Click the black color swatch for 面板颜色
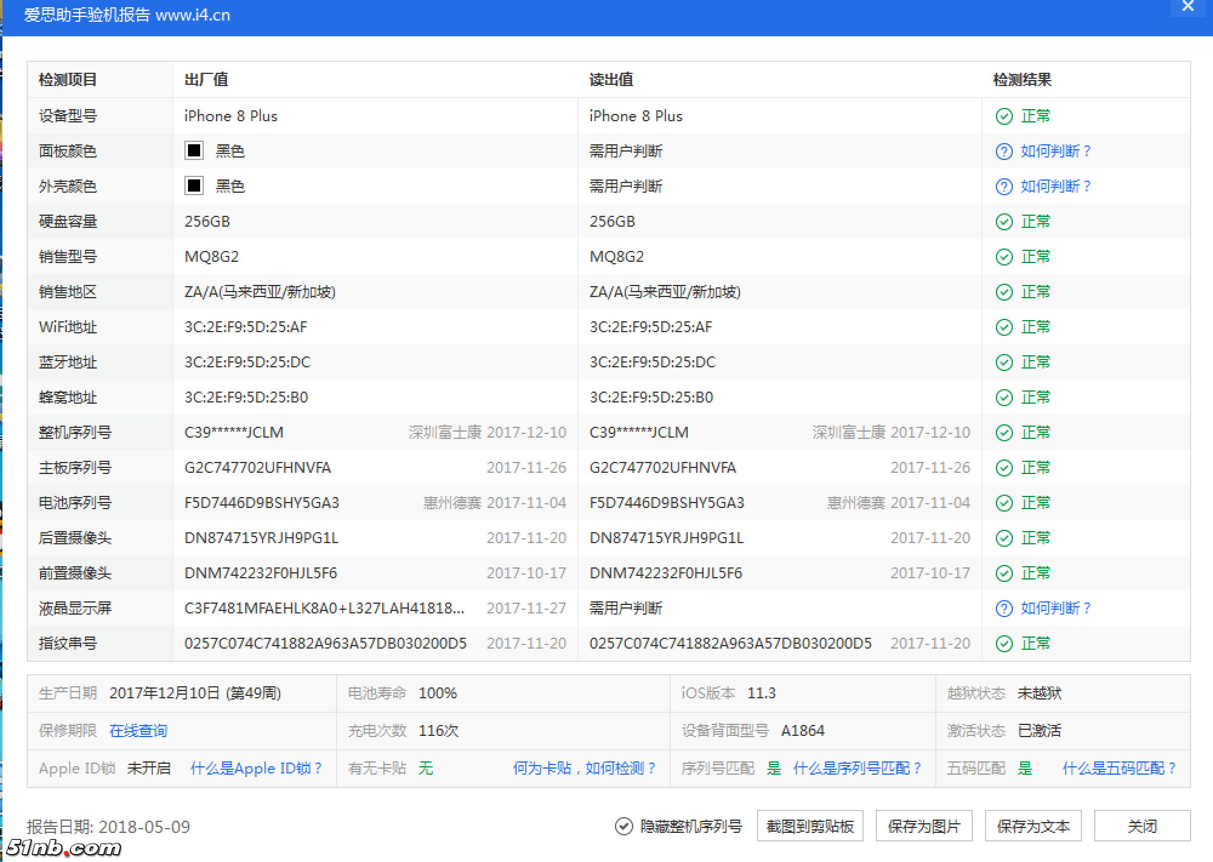 pos(193,152)
